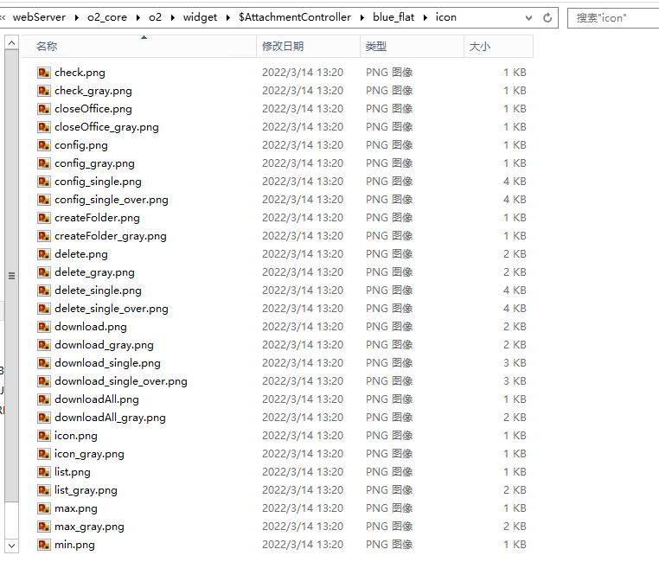Expand the arrow after webServer breadcrumb
The image size is (659, 562).
pyautogui.click(x=76, y=17)
